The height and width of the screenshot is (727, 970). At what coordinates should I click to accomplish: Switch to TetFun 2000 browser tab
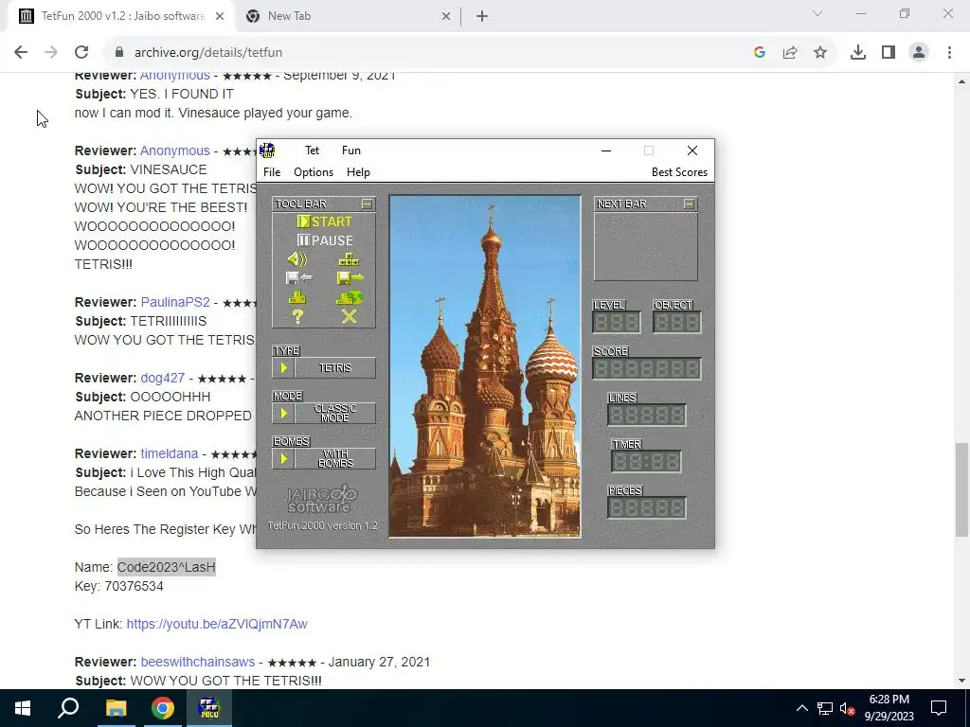click(120, 16)
